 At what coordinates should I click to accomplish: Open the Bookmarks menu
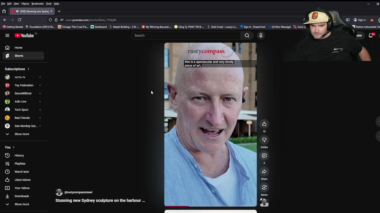tap(37, 4)
